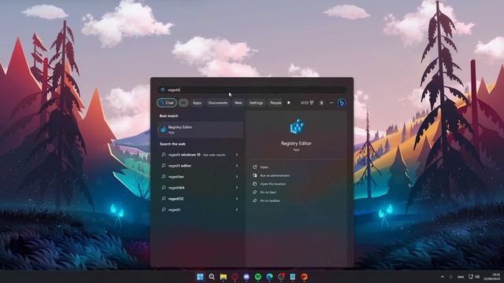This screenshot has width=504, height=283.
Task: Open File Explorer from the taskbar
Action: pyautogui.click(x=224, y=277)
